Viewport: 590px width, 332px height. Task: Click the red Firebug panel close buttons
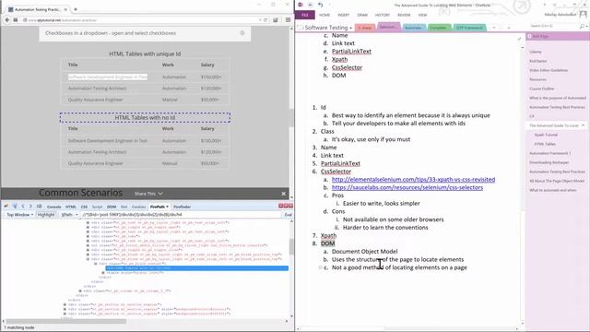coord(286,206)
